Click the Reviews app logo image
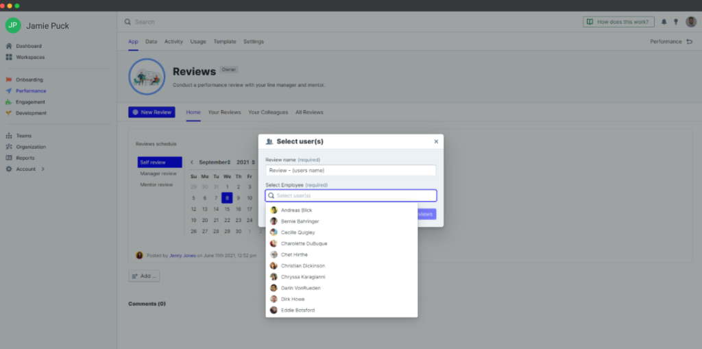 tap(147, 77)
